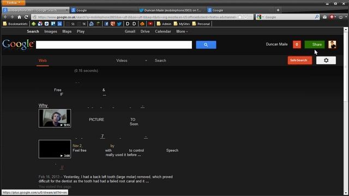Image resolution: width=349 pixels, height=196 pixels.
Task: Open the second white D bookmark
Action: (x=134, y=24)
